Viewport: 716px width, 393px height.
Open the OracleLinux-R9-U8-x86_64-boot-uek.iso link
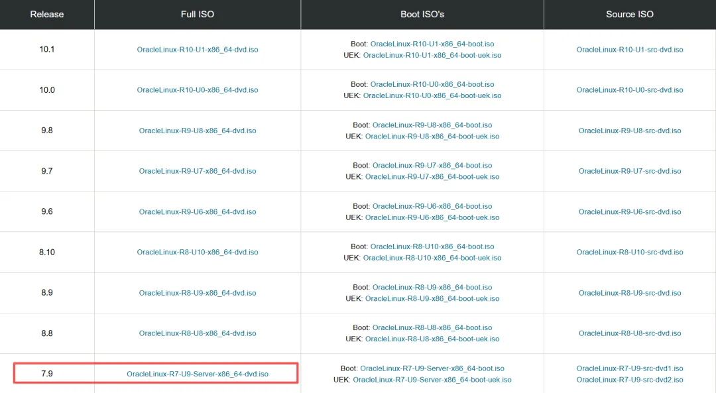coord(432,137)
